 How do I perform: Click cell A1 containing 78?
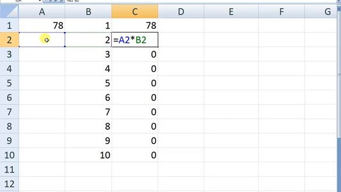(x=42, y=26)
